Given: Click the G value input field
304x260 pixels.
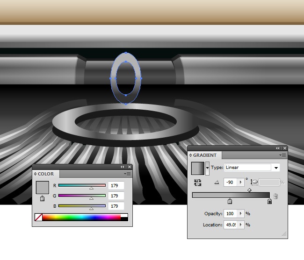Looking at the screenshot, I should (x=116, y=196).
